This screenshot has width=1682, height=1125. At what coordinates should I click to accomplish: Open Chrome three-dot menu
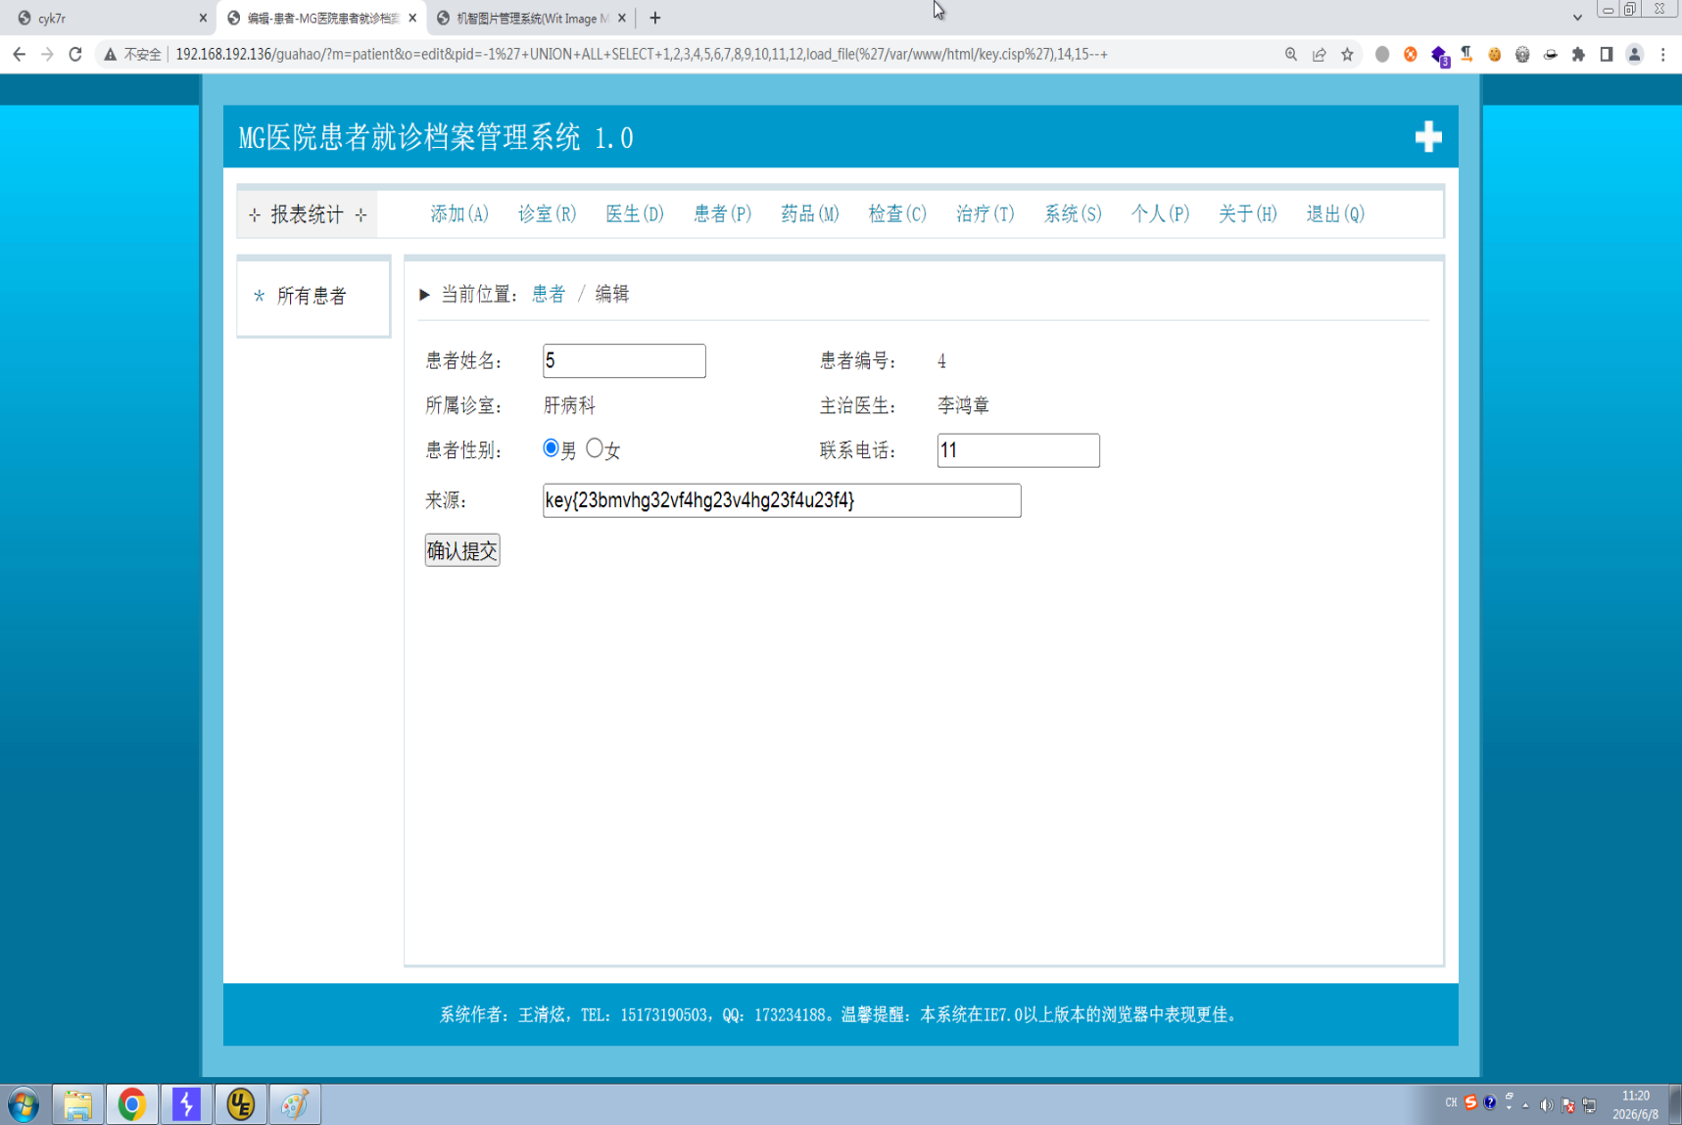pos(1663,55)
